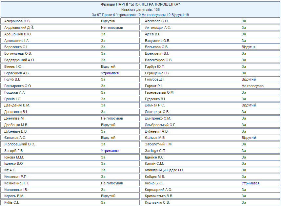Click Вінник І.Ю.'s "Відсутній" status

(108, 66)
